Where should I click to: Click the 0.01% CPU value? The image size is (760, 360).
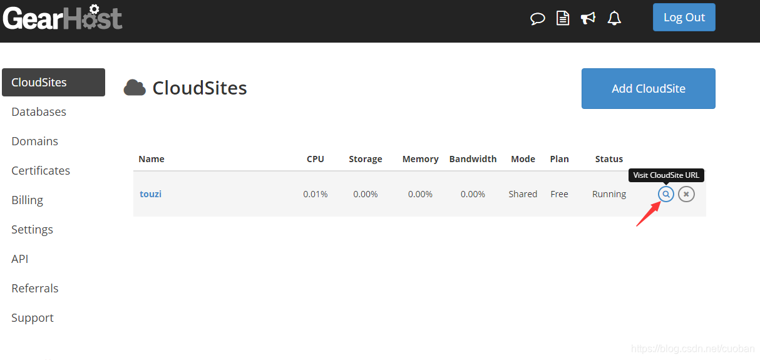point(316,194)
